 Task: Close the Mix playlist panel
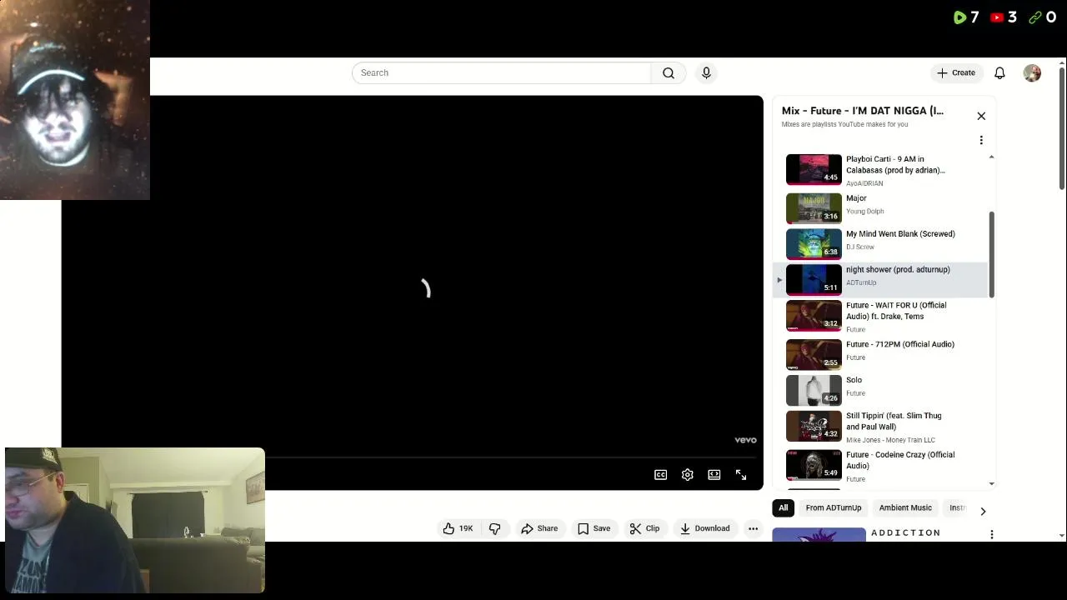point(981,116)
